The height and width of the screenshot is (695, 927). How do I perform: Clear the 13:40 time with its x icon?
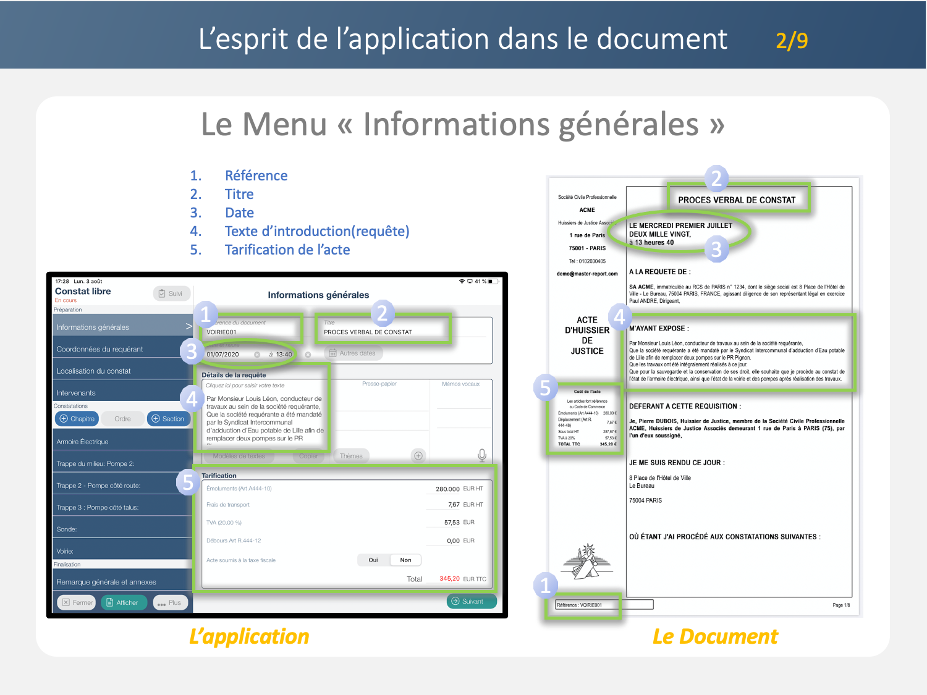tap(308, 355)
